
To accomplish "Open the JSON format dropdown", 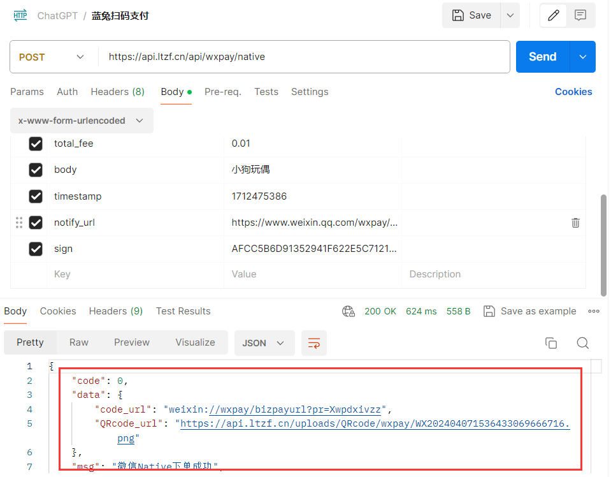I will [264, 343].
